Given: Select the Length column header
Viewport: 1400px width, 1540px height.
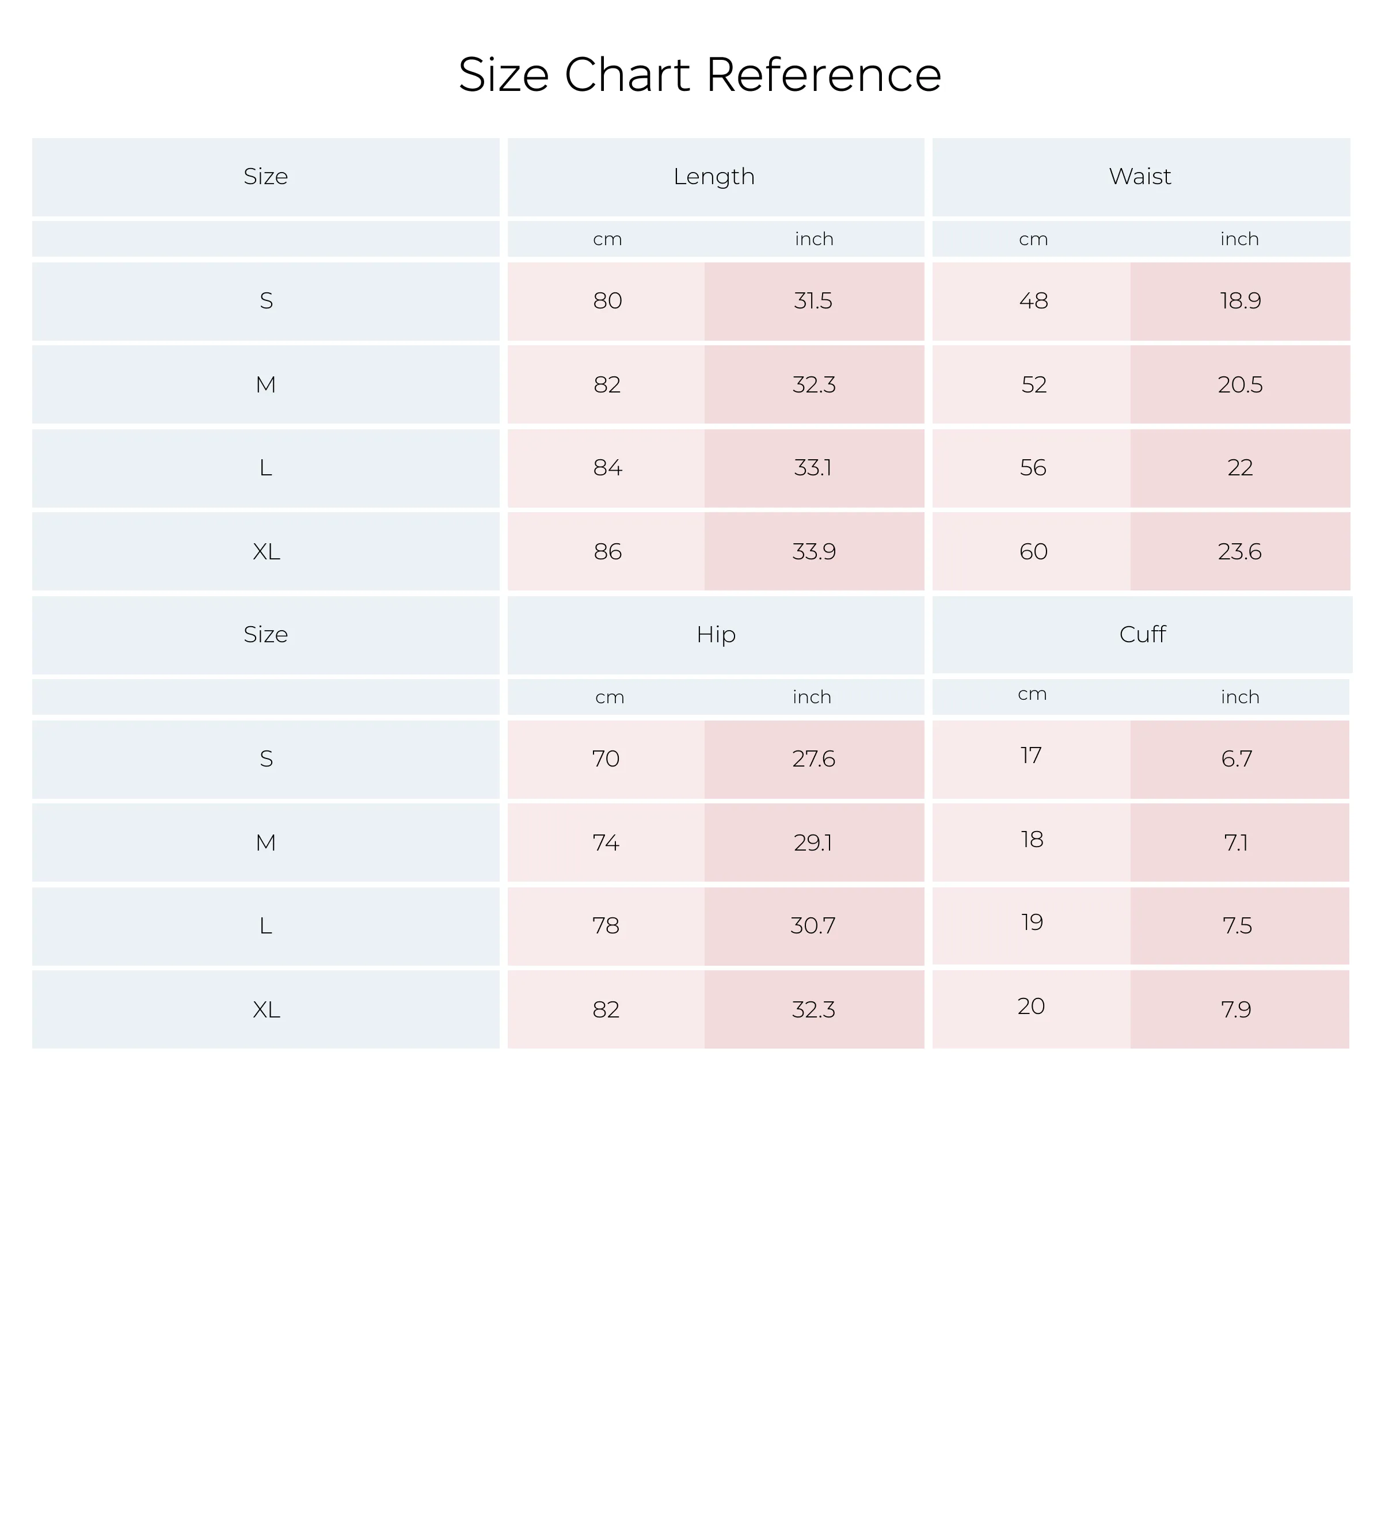Looking at the screenshot, I should 716,177.
